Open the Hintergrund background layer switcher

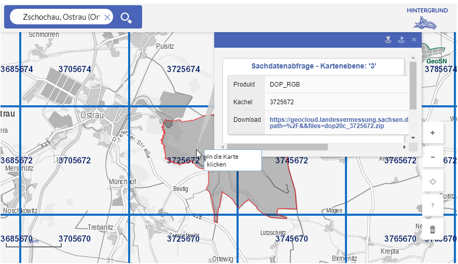click(428, 18)
